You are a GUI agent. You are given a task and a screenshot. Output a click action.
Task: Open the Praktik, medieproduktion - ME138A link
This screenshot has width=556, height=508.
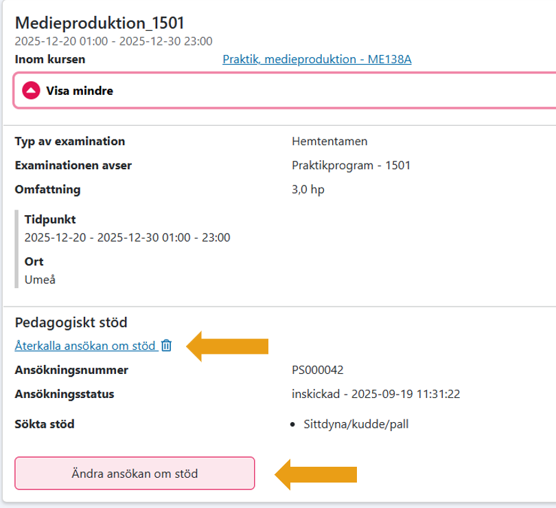(316, 60)
